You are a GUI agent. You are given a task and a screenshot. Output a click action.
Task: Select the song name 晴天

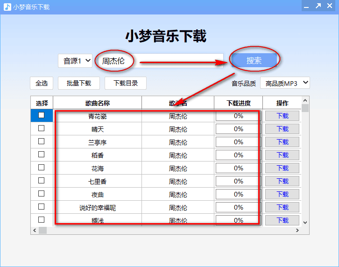pos(97,129)
